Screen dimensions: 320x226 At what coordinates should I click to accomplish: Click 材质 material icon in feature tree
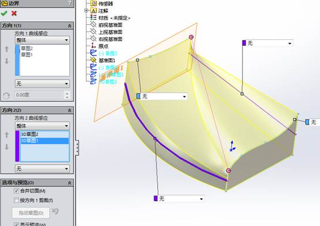pos(93,17)
